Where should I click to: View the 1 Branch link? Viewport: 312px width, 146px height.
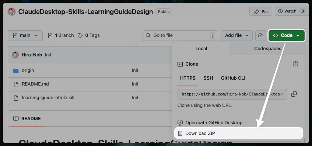pyautogui.click(x=61, y=35)
